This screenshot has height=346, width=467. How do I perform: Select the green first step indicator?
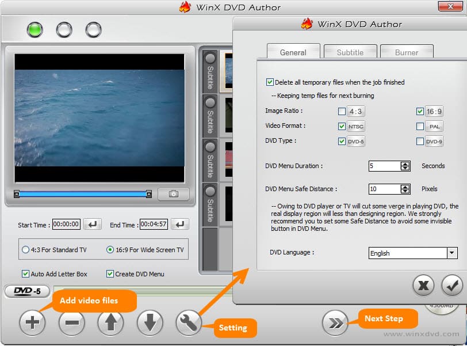(35, 30)
